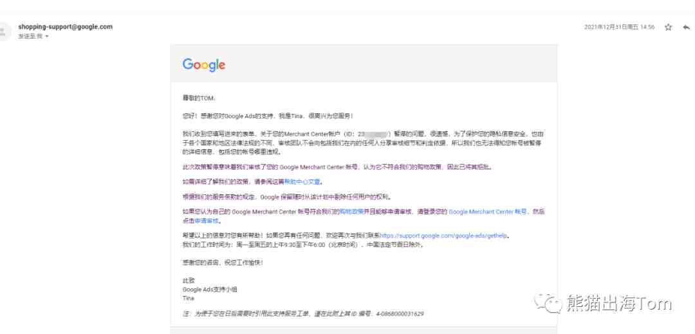Open the 购物政策 link
The image size is (695, 334).
click(352, 212)
